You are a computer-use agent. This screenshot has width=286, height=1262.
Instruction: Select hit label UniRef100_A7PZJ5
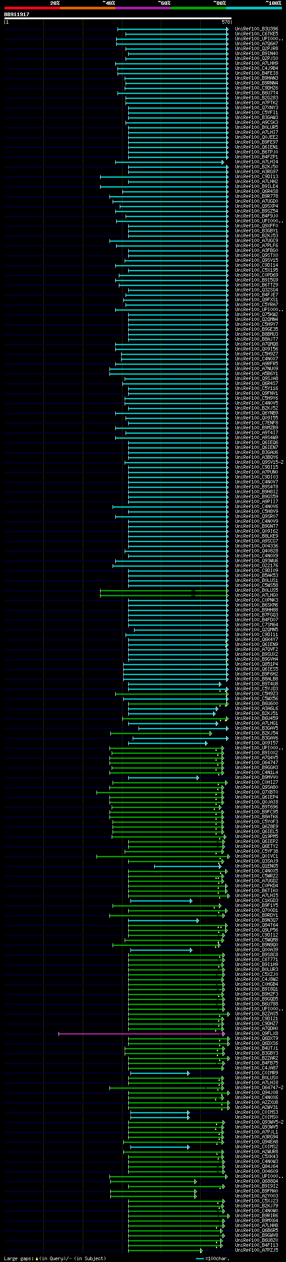click(x=256, y=1250)
